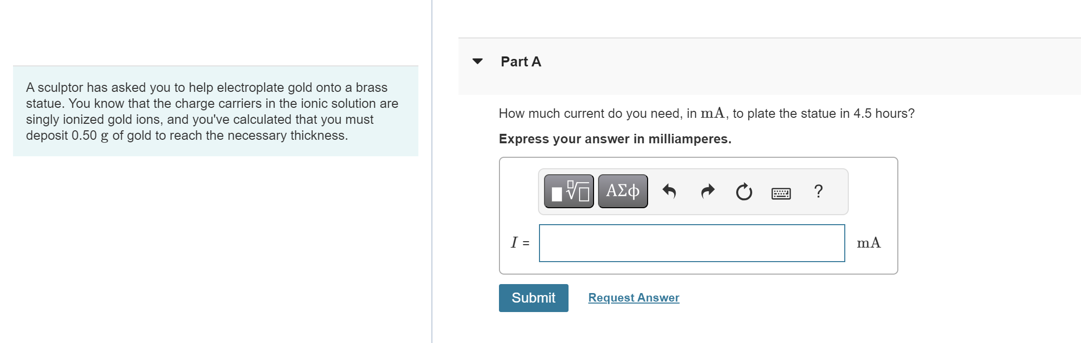Open the Request Answer link
Viewport: 1081px width, 343px height.
tap(634, 298)
